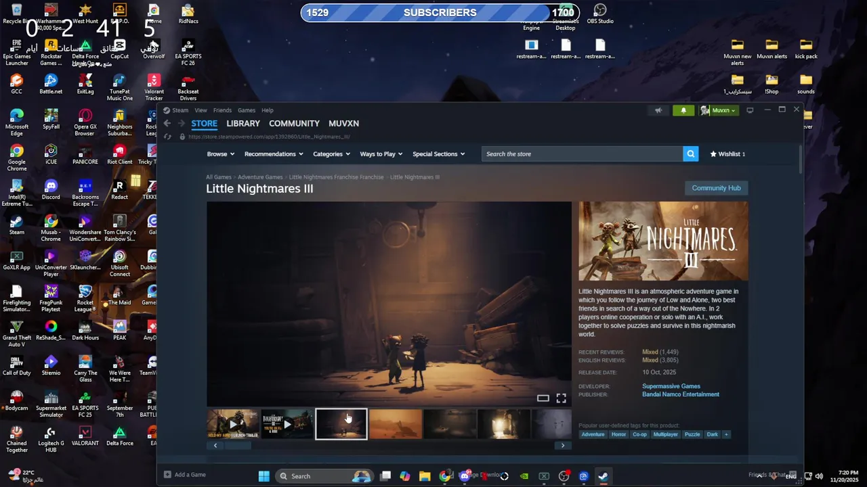This screenshot has height=487, width=867.
Task: Open Wishlist link
Action: point(727,154)
